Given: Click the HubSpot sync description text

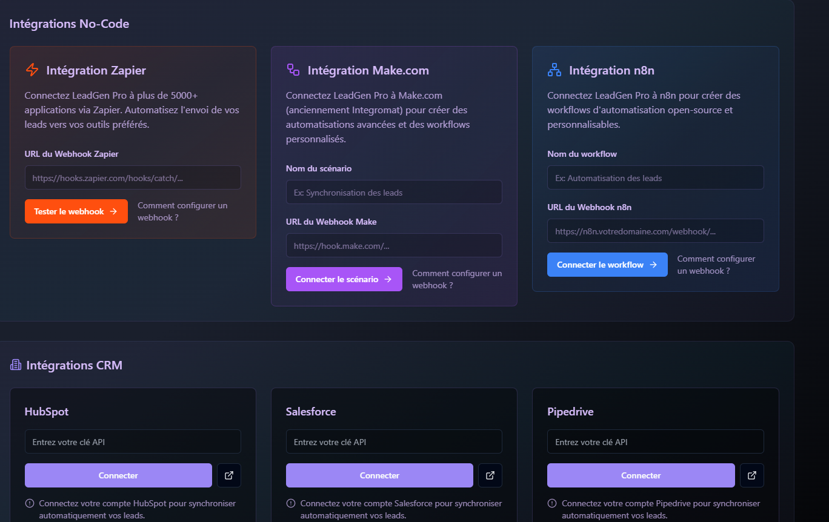Looking at the screenshot, I should point(138,509).
